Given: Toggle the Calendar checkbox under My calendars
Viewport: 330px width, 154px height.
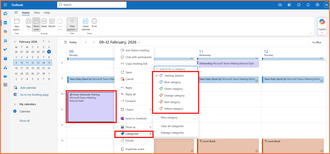Looking at the screenshot, I should click(x=15, y=111).
